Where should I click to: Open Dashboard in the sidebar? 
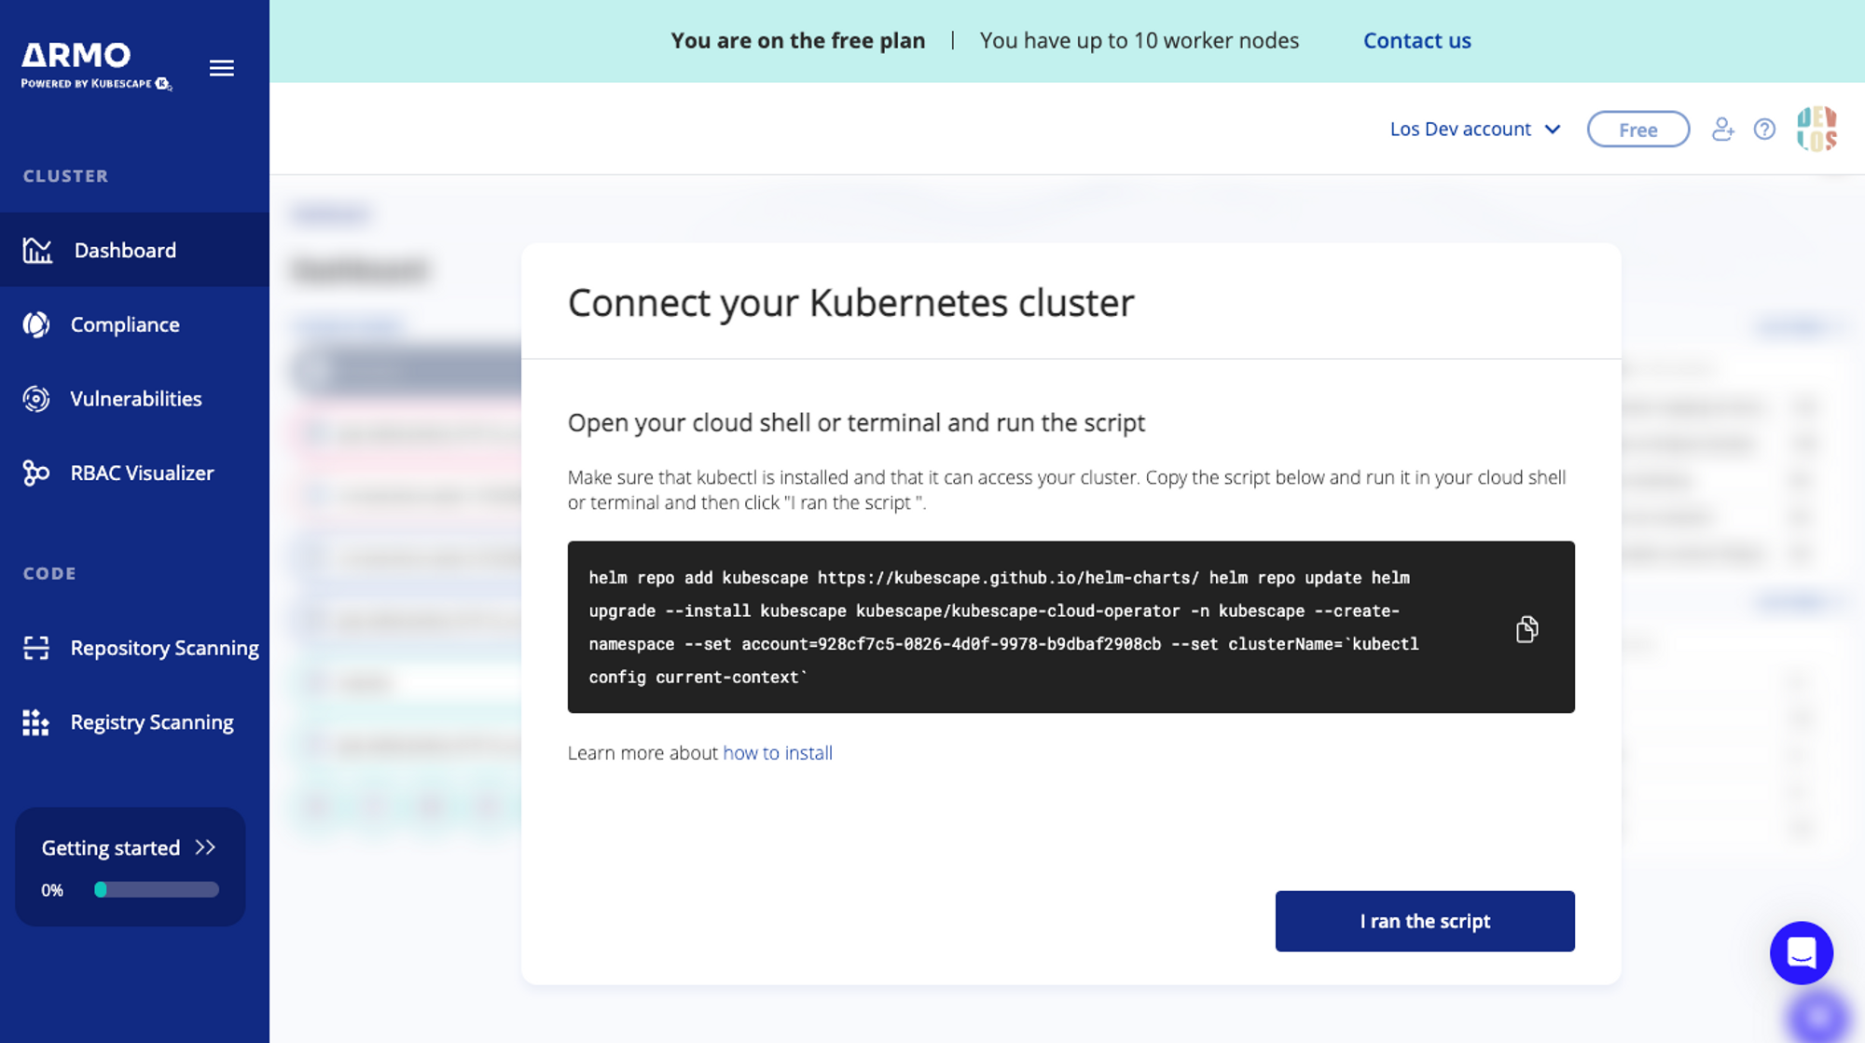125,250
